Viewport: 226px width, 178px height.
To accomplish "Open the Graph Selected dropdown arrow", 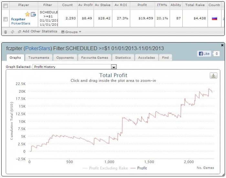I will coord(114,67).
